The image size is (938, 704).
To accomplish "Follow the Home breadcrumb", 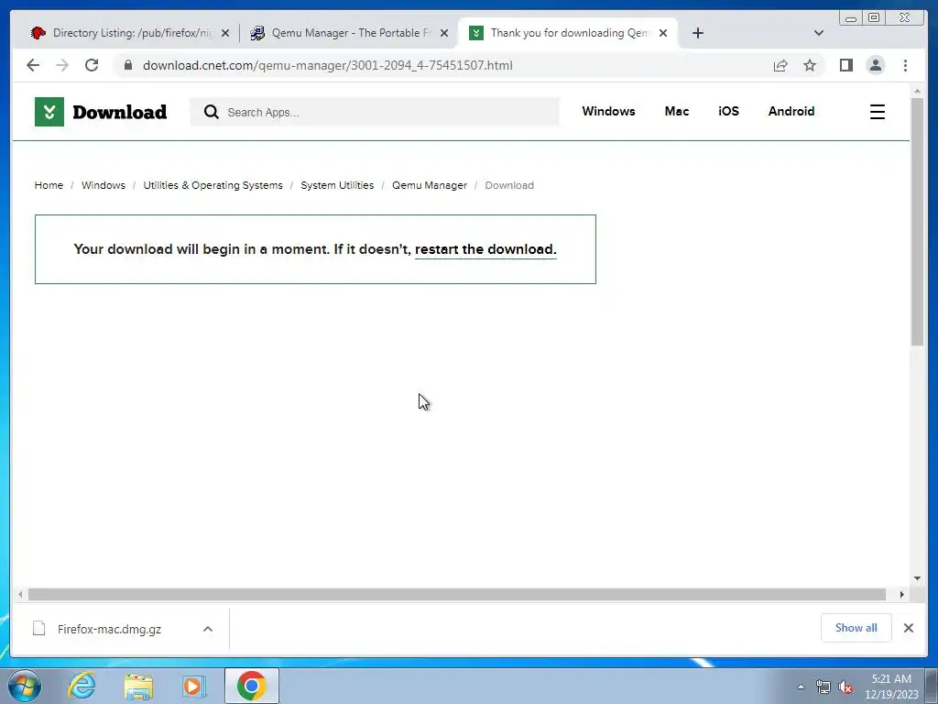I will click(x=49, y=185).
